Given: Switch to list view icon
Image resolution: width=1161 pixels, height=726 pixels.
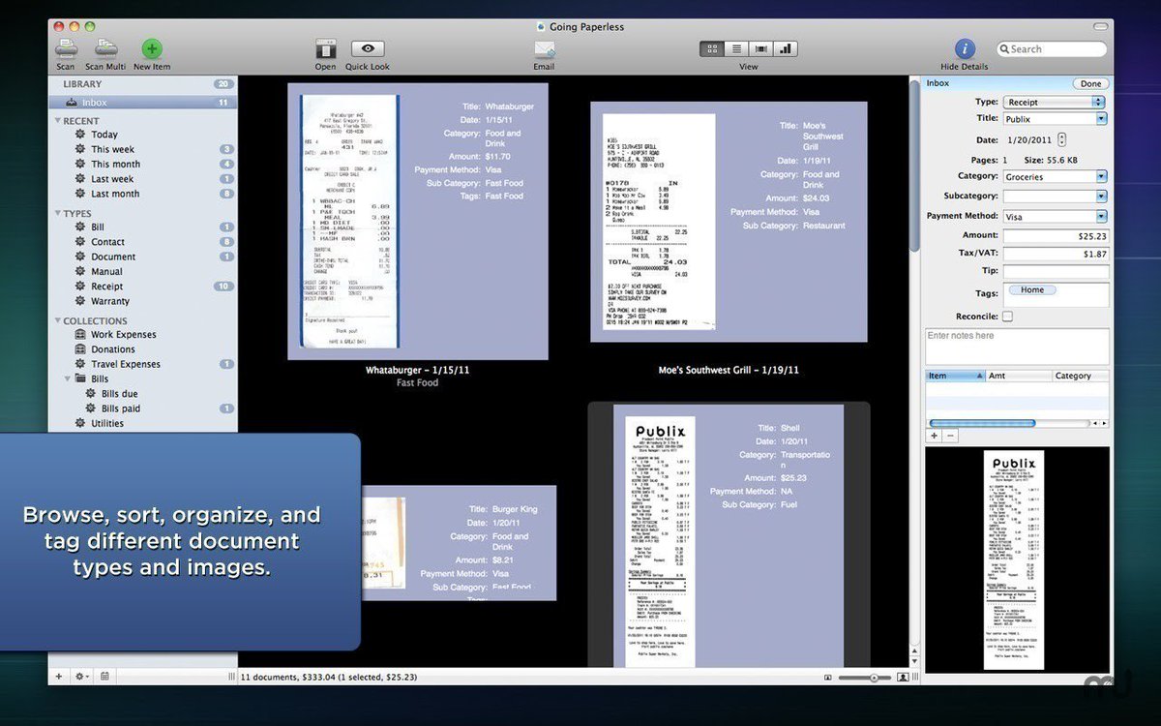Looking at the screenshot, I should click(x=736, y=48).
